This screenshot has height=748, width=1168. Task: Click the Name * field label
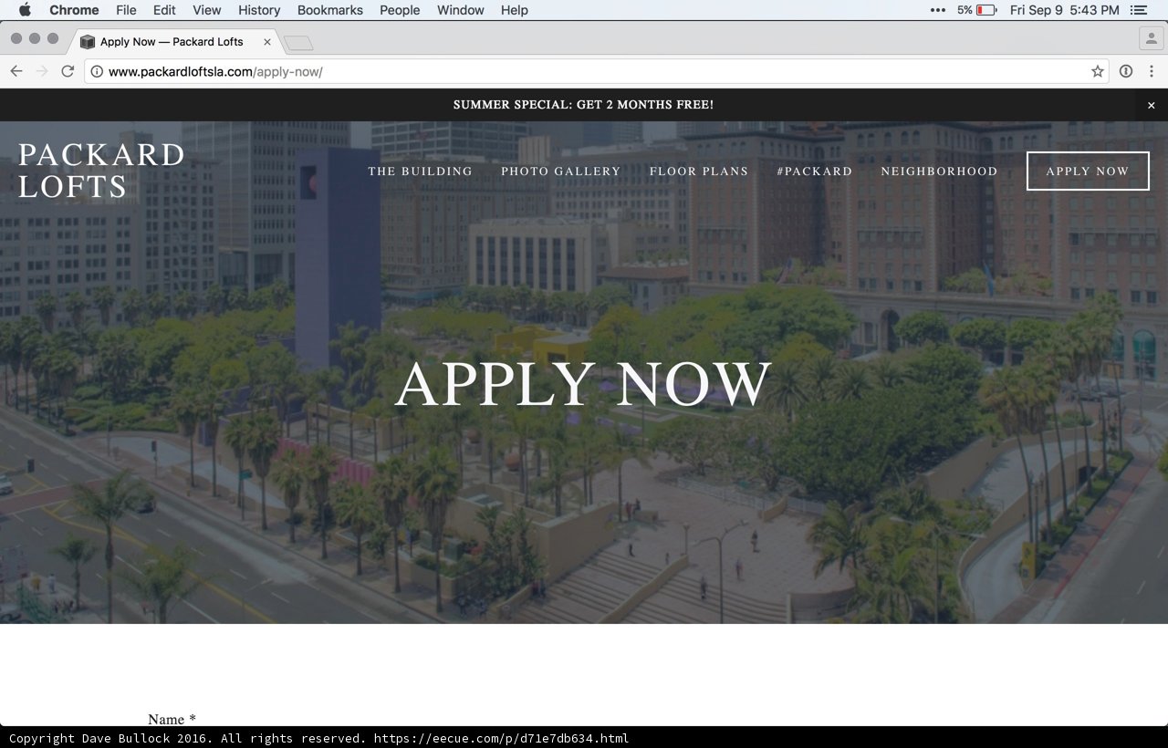pyautogui.click(x=172, y=719)
